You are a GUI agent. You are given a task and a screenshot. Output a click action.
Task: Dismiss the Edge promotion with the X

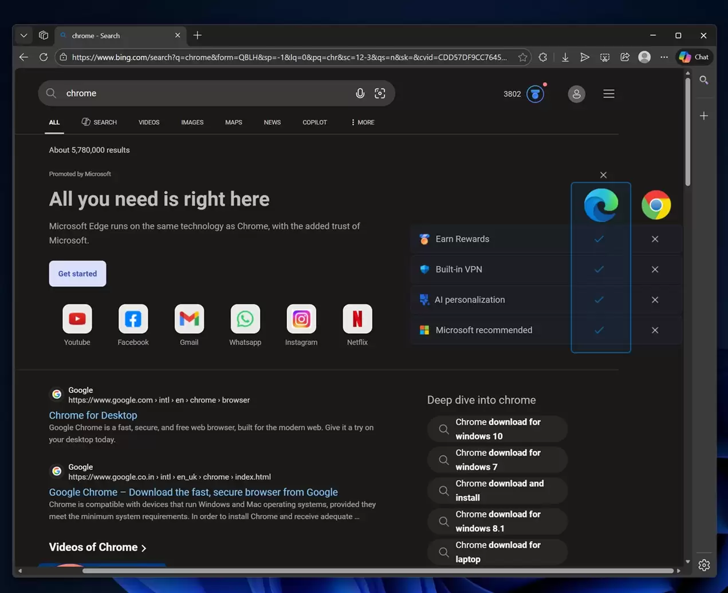click(x=603, y=175)
